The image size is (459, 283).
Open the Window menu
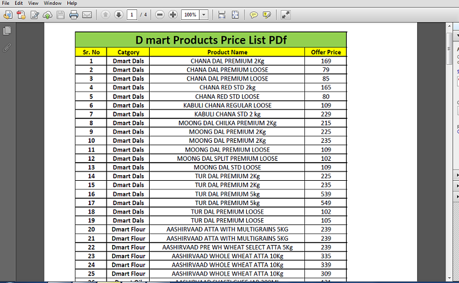[x=52, y=3]
